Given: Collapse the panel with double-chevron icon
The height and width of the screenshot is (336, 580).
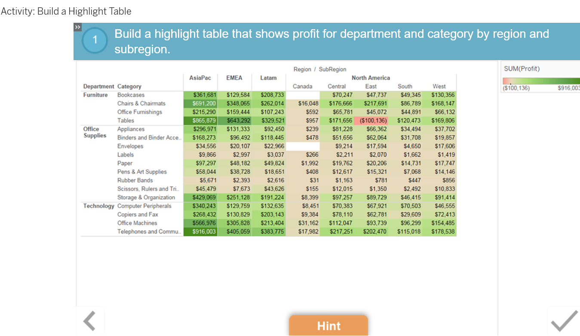Looking at the screenshot, I should [77, 27].
